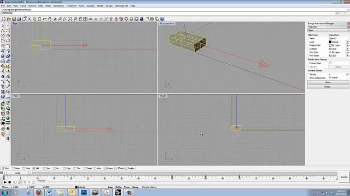Click the Four Viewports layout icon
Screen dimensions: 350x196
(85, 19)
